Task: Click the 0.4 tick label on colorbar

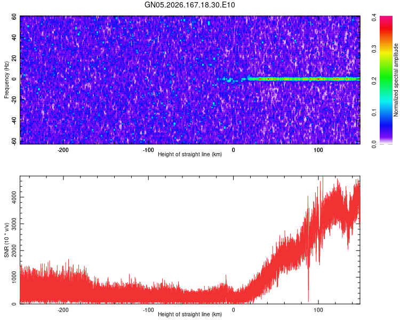Action: [374, 18]
